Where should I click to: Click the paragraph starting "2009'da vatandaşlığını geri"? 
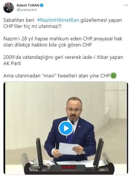coord(63,60)
